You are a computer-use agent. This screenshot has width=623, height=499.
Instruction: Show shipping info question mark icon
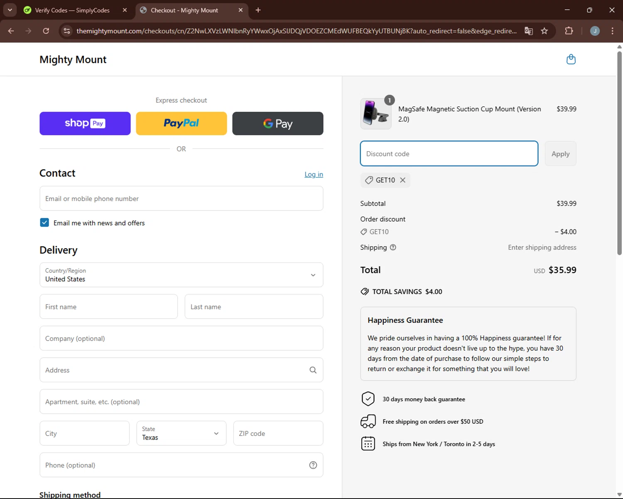393,247
